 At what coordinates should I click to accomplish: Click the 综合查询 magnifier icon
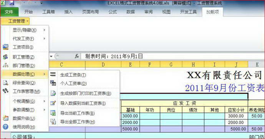coord(5,83)
